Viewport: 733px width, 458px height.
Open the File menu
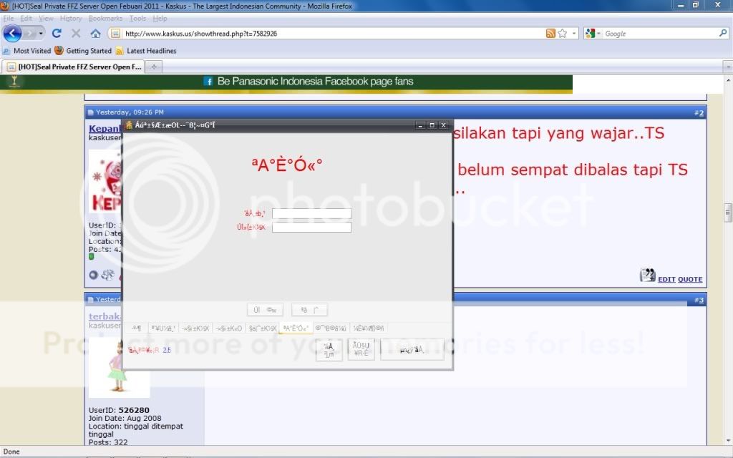tap(9, 18)
